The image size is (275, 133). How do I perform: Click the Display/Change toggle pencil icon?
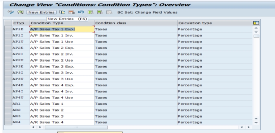pyautogui.click(x=11, y=12)
